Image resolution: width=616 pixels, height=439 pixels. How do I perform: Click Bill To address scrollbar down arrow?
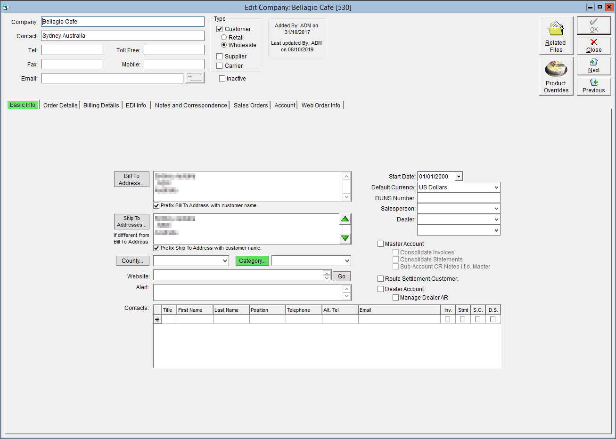click(346, 197)
